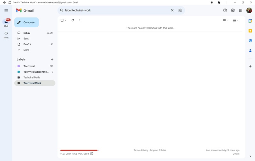Open Settings gear icon
Viewport: 255px width, 161px height.
tap(233, 10)
